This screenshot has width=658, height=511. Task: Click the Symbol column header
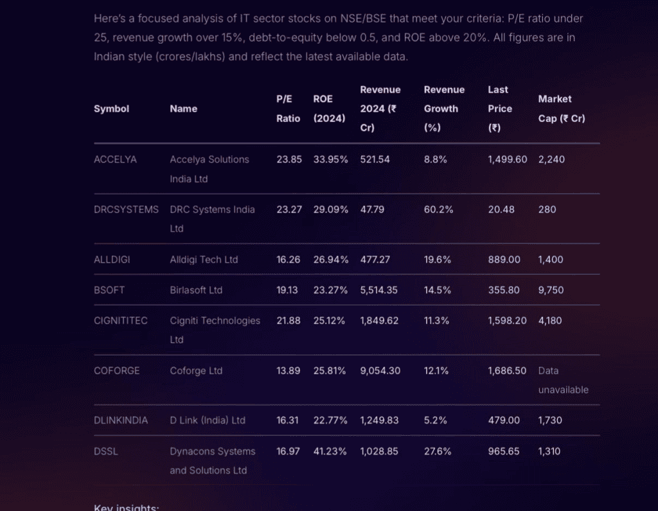(x=111, y=108)
